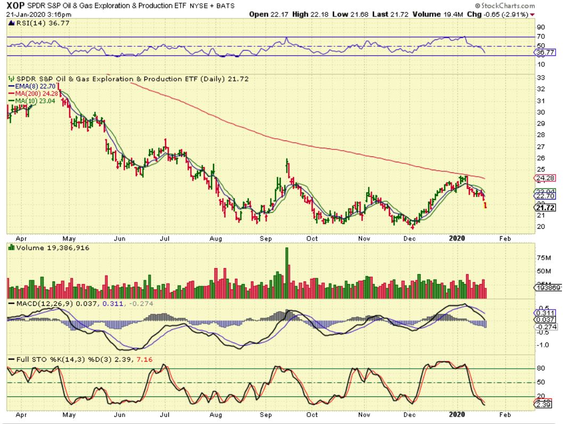Click the 75M label on the volume axis
The height and width of the screenshot is (424, 563).
tap(544, 258)
